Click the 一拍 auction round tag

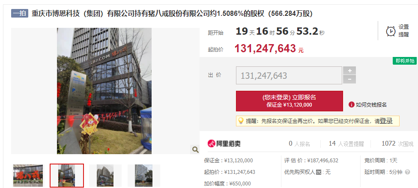coord(20,13)
